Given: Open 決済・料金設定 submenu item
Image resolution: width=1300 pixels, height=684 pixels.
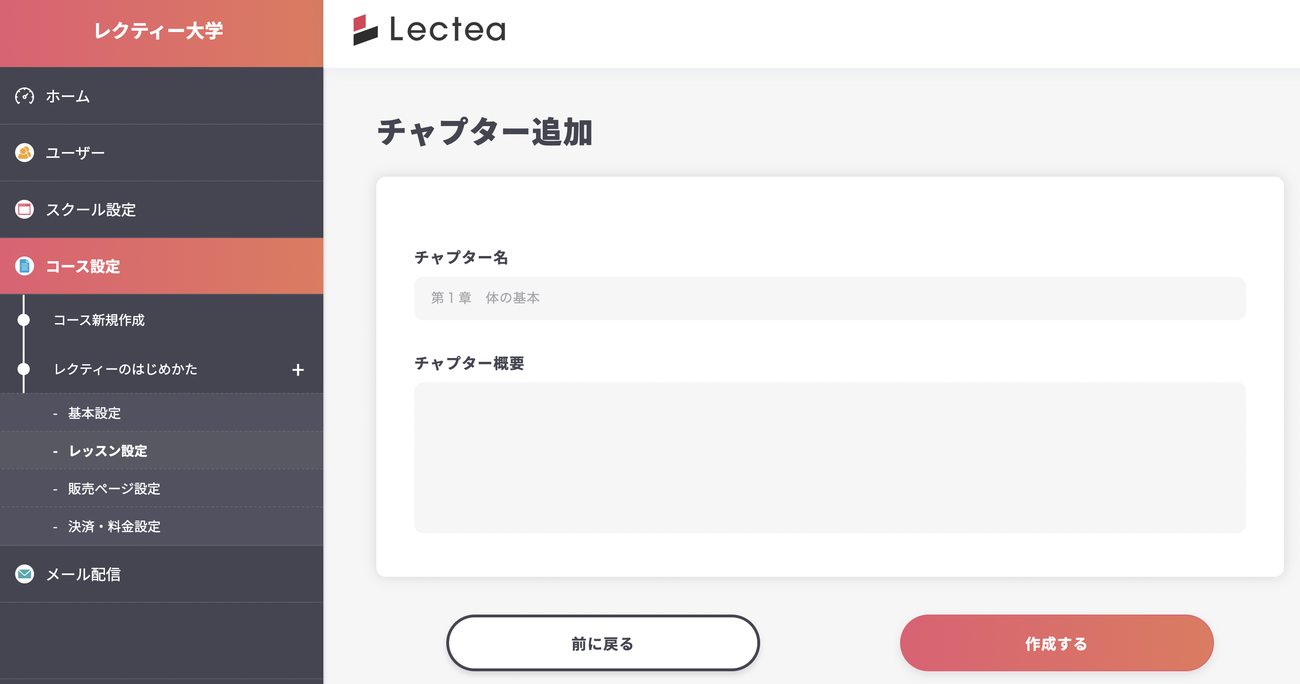Looking at the screenshot, I should pos(114,526).
